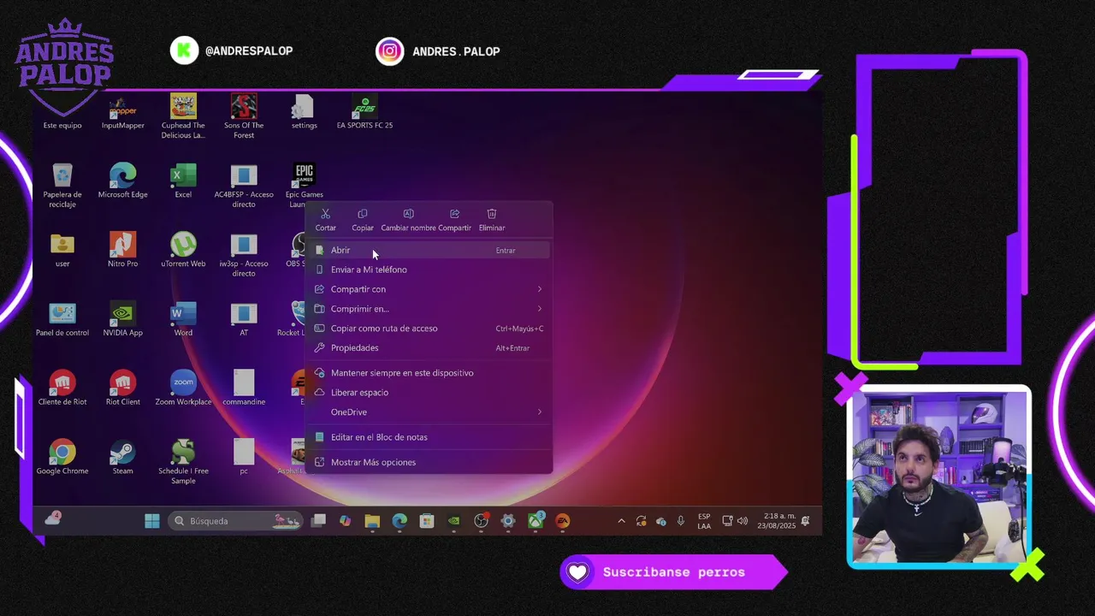Open Propiedades from the context menu
Screen dimensions: 1095x616
coord(429,348)
